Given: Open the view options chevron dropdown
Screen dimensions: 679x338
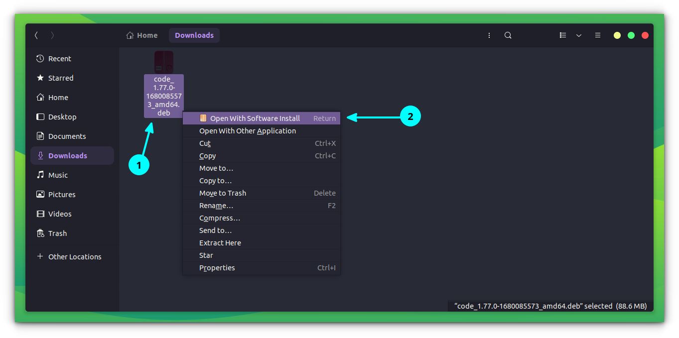Looking at the screenshot, I should pyautogui.click(x=578, y=35).
